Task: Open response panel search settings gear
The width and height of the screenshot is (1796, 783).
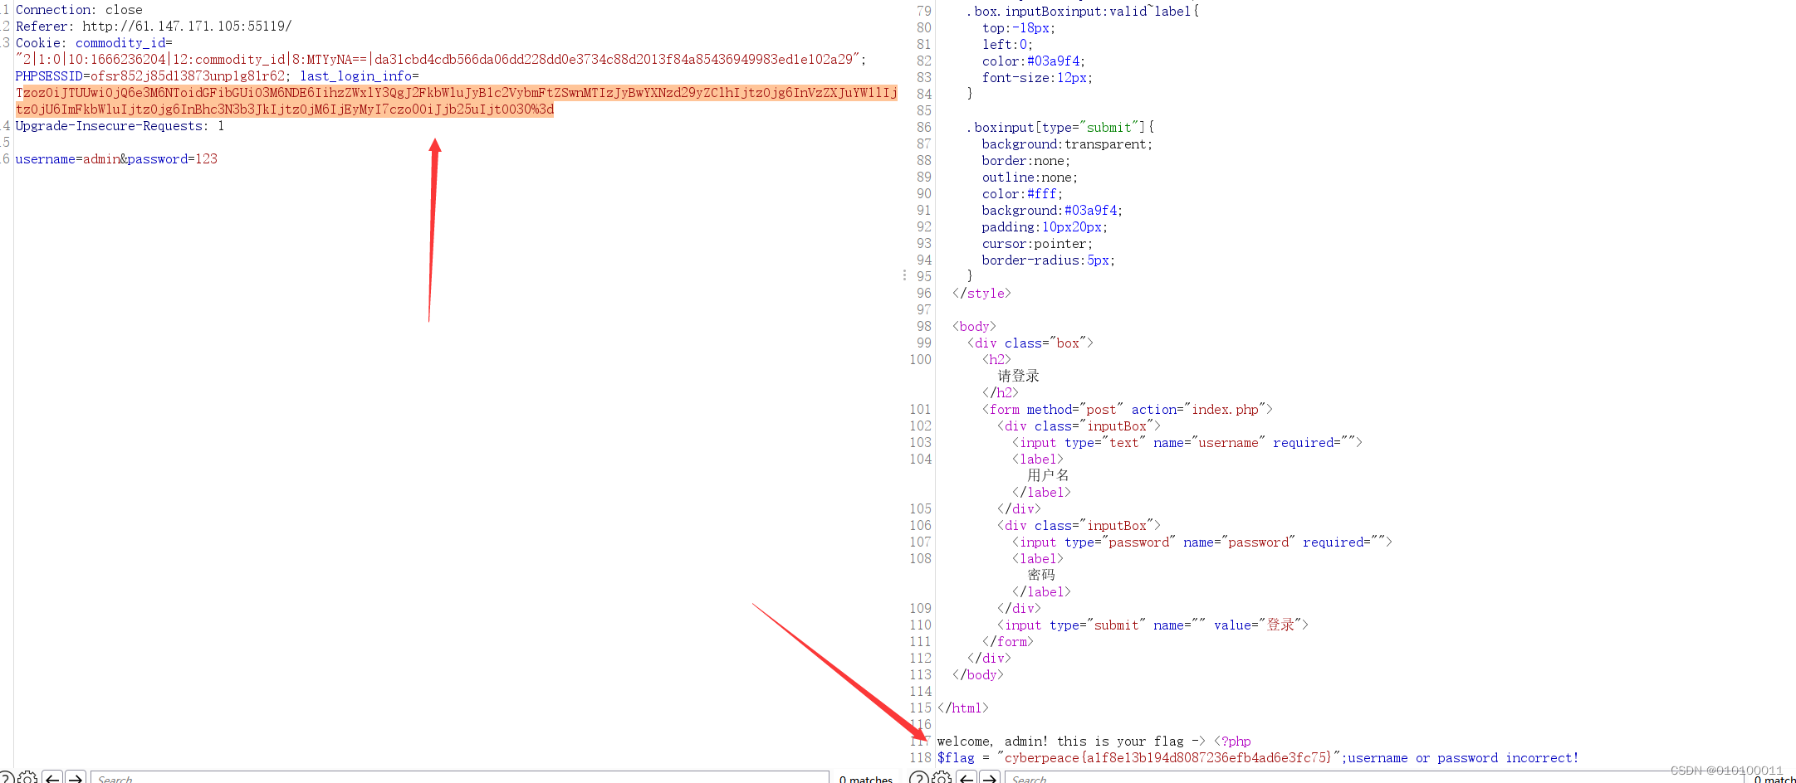Action: [x=942, y=778]
